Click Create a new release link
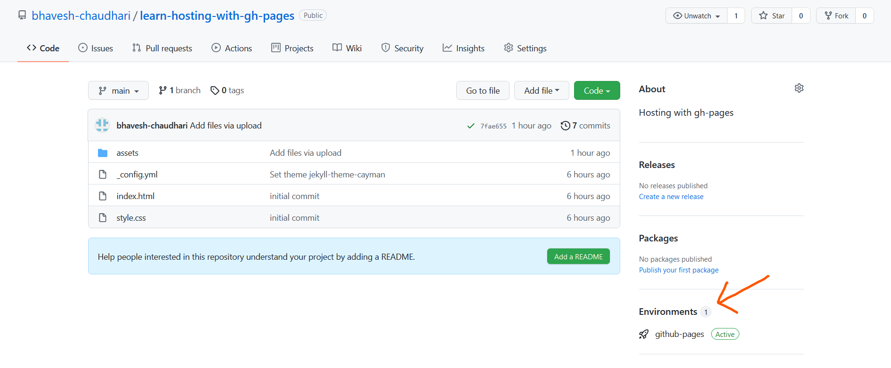The image size is (891, 368). pos(671,197)
